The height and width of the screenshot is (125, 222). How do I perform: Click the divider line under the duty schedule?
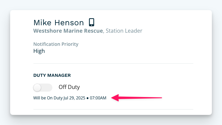[x=113, y=109]
